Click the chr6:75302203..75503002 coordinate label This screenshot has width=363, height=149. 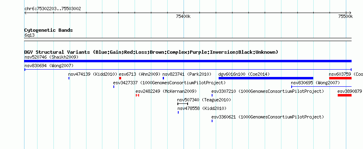click(53, 9)
